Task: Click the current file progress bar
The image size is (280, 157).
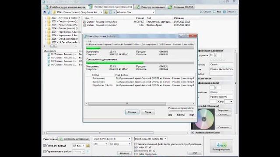Action: [x=140, y=48]
